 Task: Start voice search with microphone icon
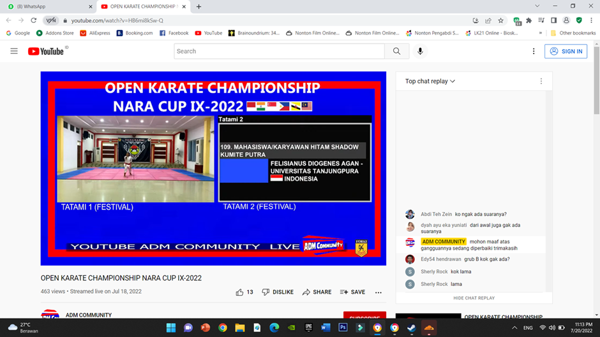point(420,51)
